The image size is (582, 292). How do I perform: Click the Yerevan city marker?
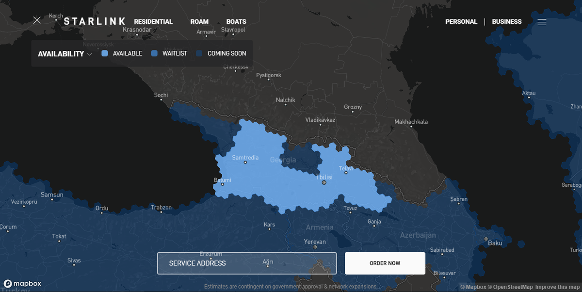tap(315, 247)
